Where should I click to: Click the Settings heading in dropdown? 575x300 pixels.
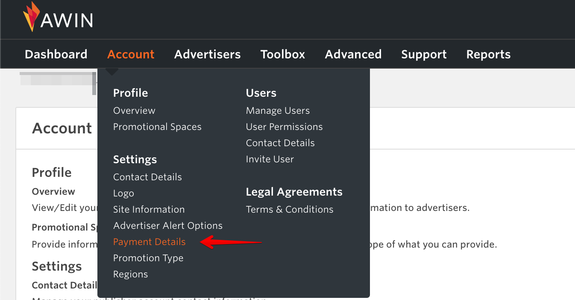pyautogui.click(x=135, y=160)
